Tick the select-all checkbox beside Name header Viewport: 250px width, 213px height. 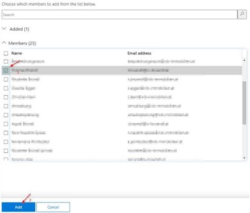[x=6, y=53]
